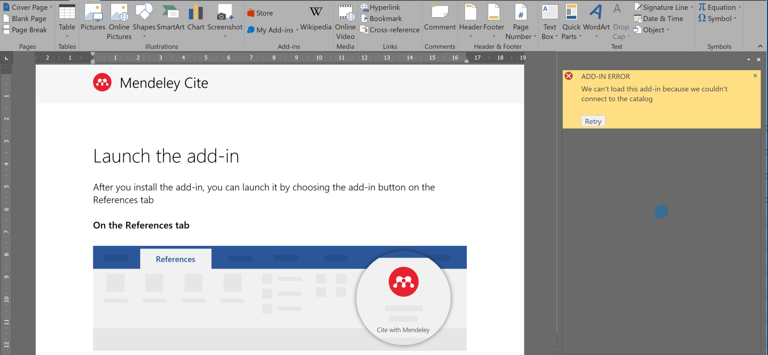Click the red add-in error icon
The height and width of the screenshot is (355, 768).
[x=569, y=76]
